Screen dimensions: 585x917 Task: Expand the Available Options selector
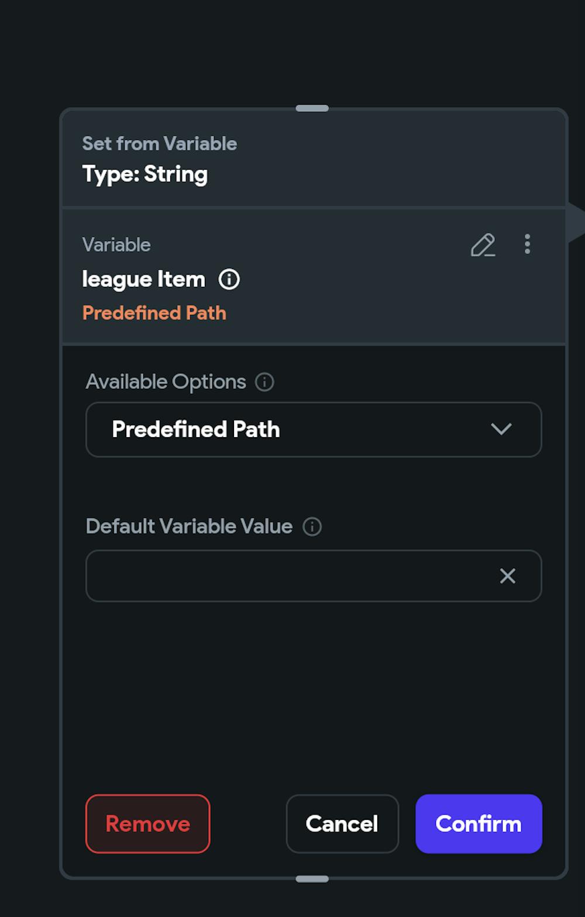click(x=314, y=430)
